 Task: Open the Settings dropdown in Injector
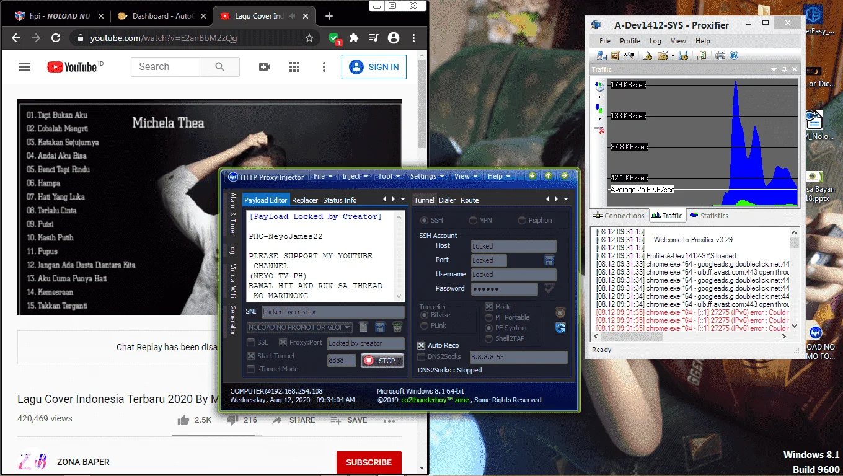tap(427, 176)
